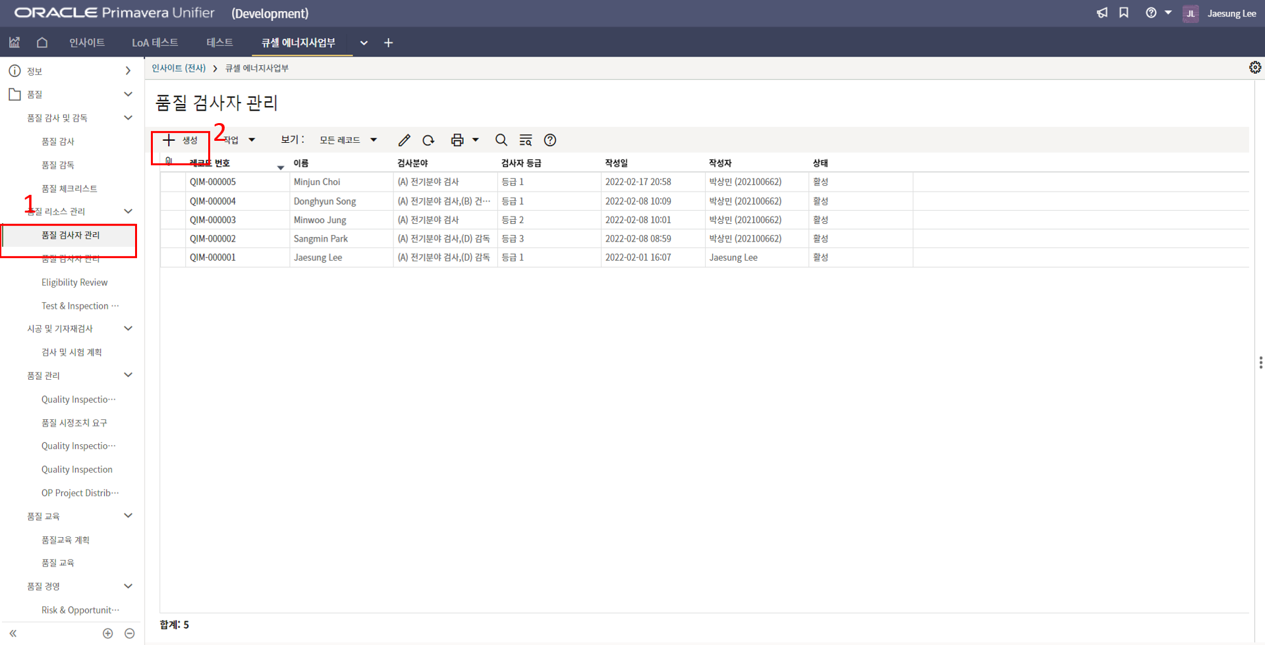This screenshot has width=1265, height=645.
Task: Open the announcements megaphone icon
Action: 1102,13
